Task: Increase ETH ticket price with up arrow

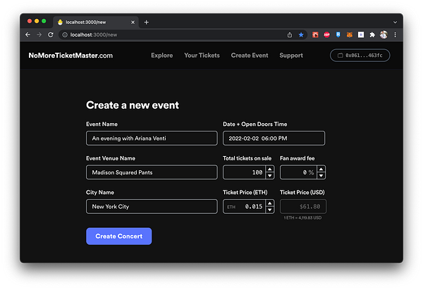Action: [270, 203]
